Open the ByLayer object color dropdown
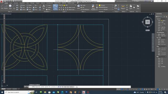Viewport: 168px width, 94px height. click(106, 5)
